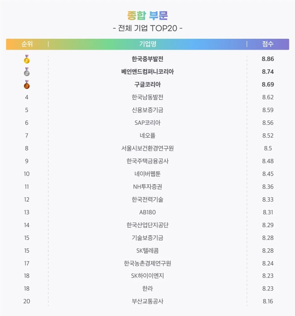295x316 pixels.
Task: Select the 순위 column header
Action: [27, 44]
